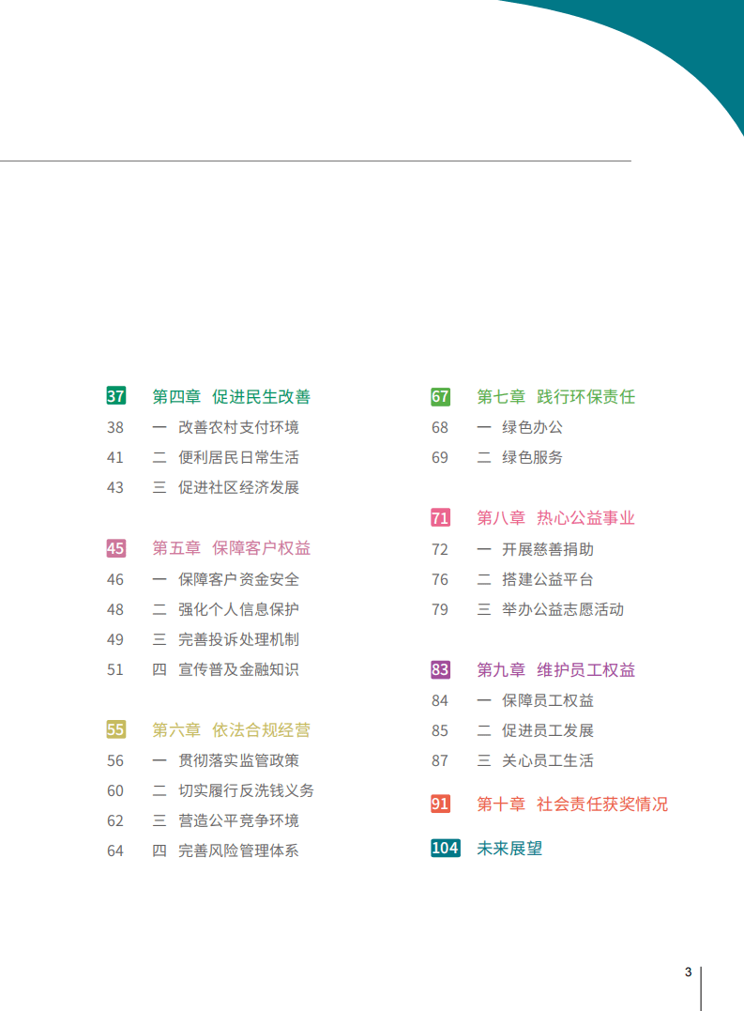Click page number 85

point(440,730)
